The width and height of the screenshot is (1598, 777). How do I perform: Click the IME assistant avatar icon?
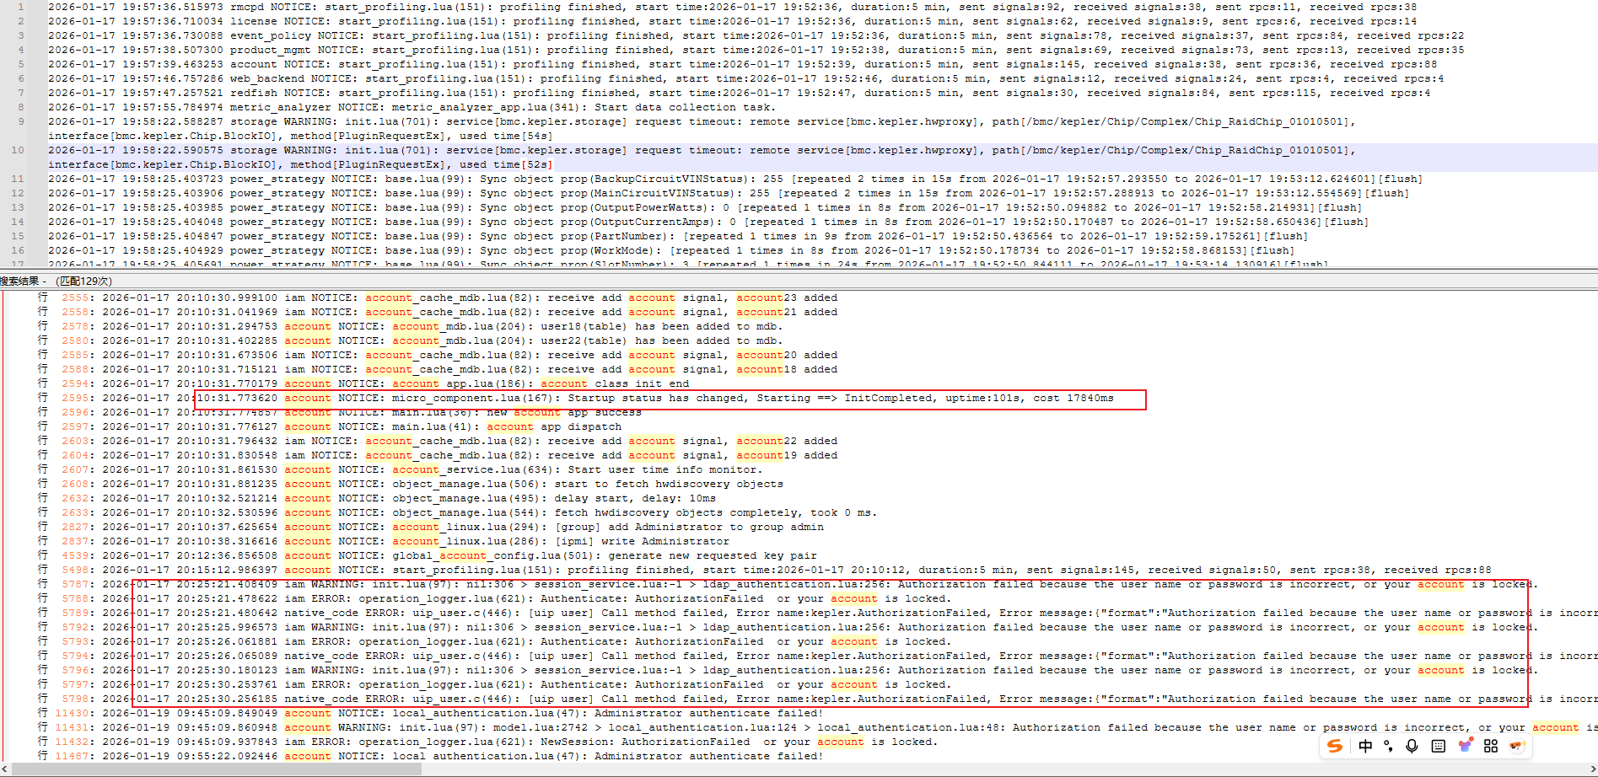coord(1517,746)
